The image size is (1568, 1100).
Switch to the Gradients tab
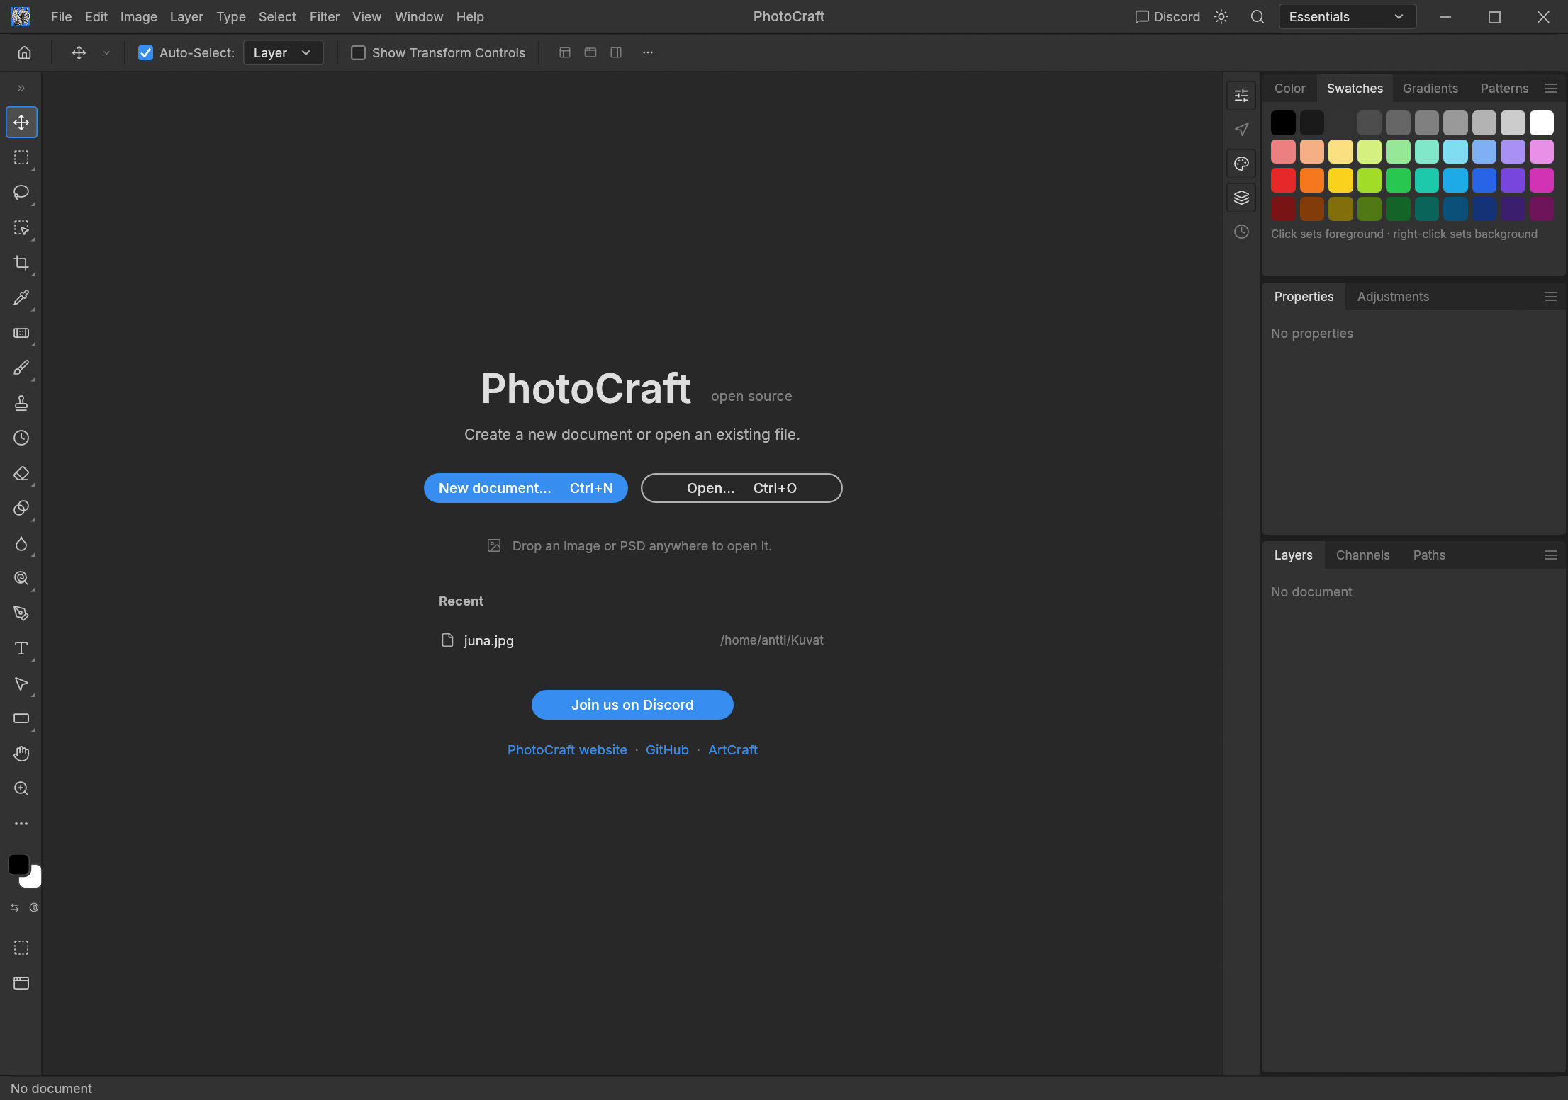[x=1430, y=89]
